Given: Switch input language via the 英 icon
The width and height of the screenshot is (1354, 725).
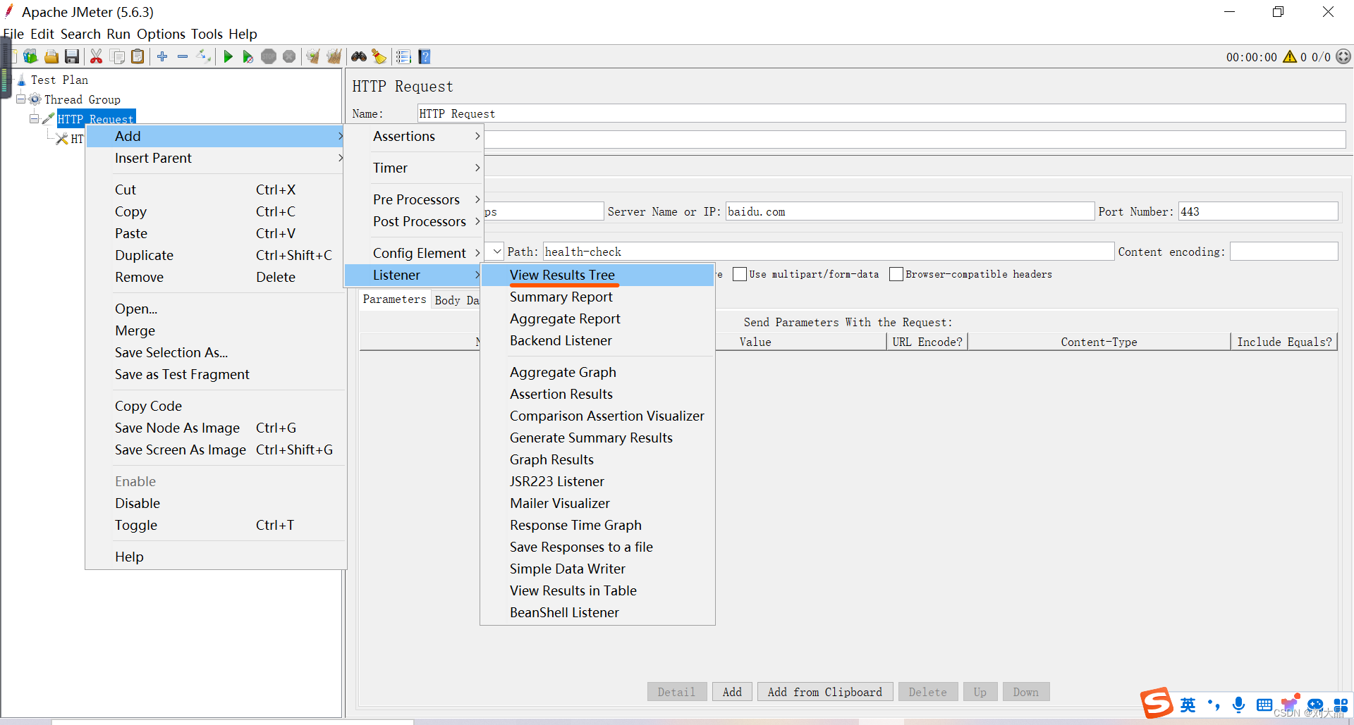Looking at the screenshot, I should point(1188,705).
